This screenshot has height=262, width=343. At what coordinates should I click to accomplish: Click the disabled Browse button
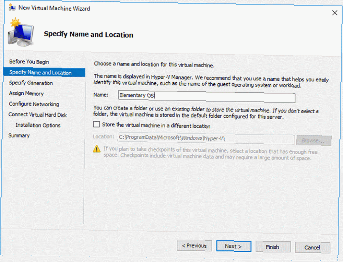click(314, 140)
